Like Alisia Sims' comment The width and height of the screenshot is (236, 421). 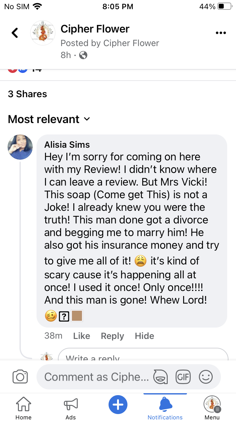coord(81,336)
